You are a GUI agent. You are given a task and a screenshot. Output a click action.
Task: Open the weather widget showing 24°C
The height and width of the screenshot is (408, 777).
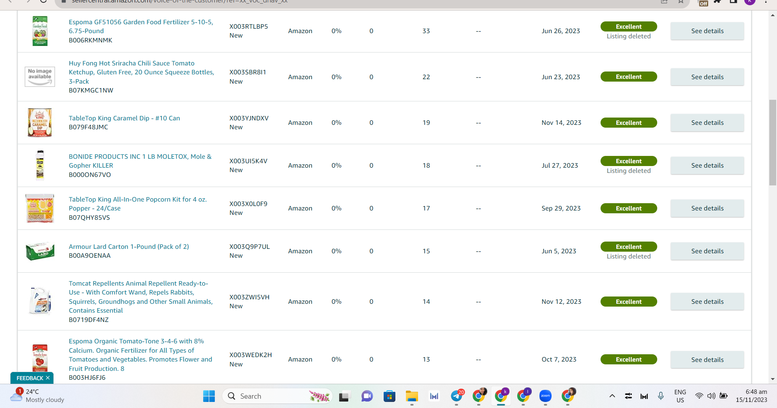(x=37, y=396)
